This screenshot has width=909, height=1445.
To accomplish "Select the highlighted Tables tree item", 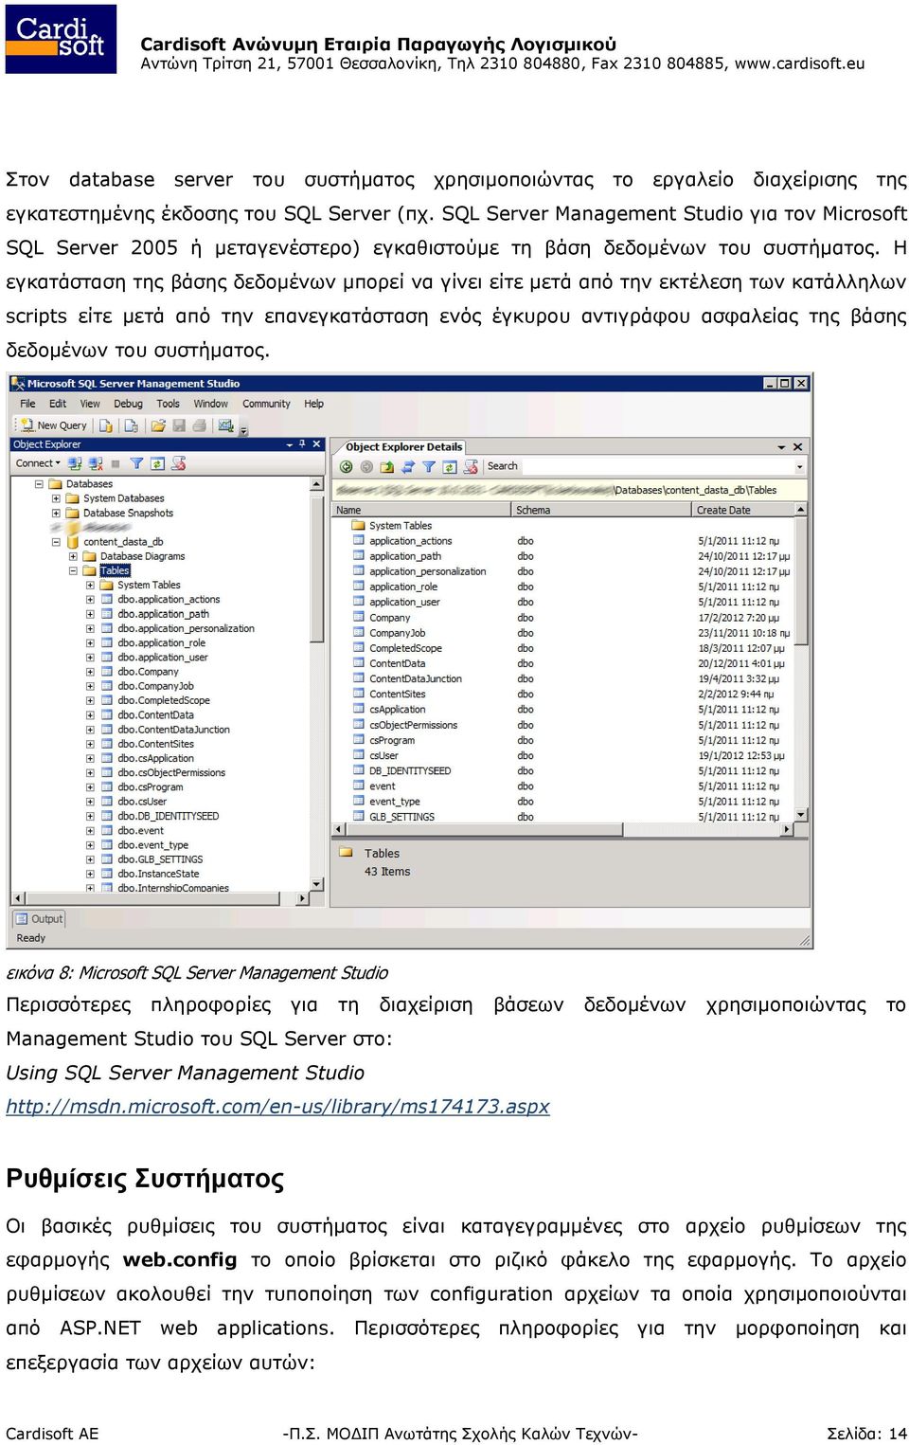I will tap(115, 570).
